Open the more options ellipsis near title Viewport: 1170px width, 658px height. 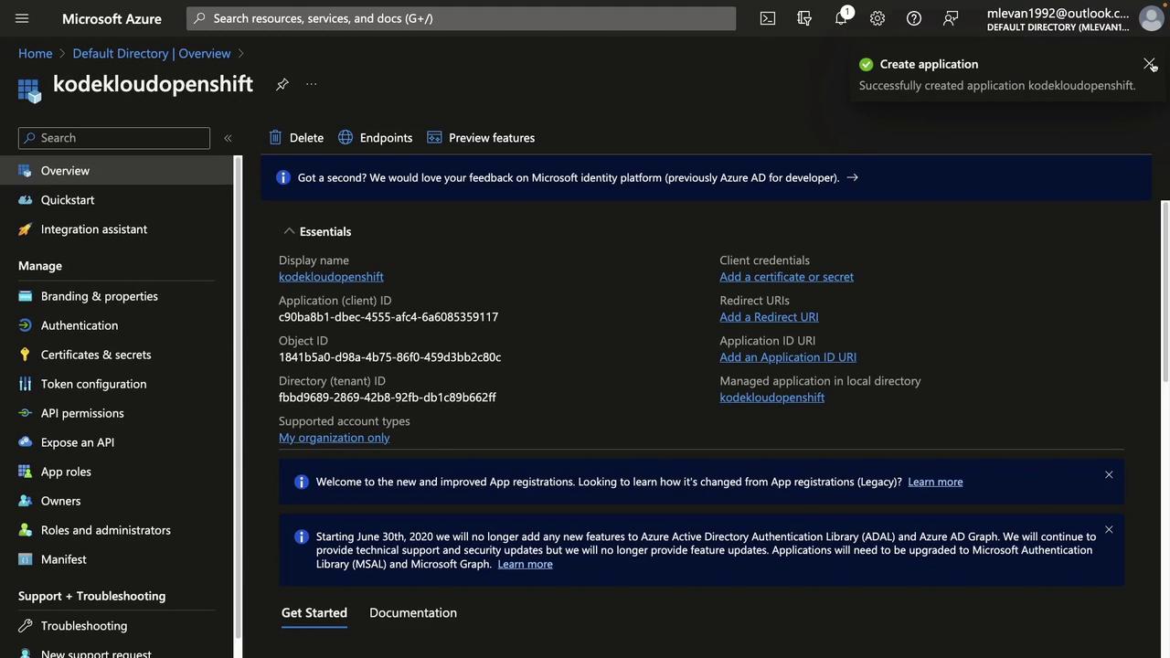pos(312,84)
